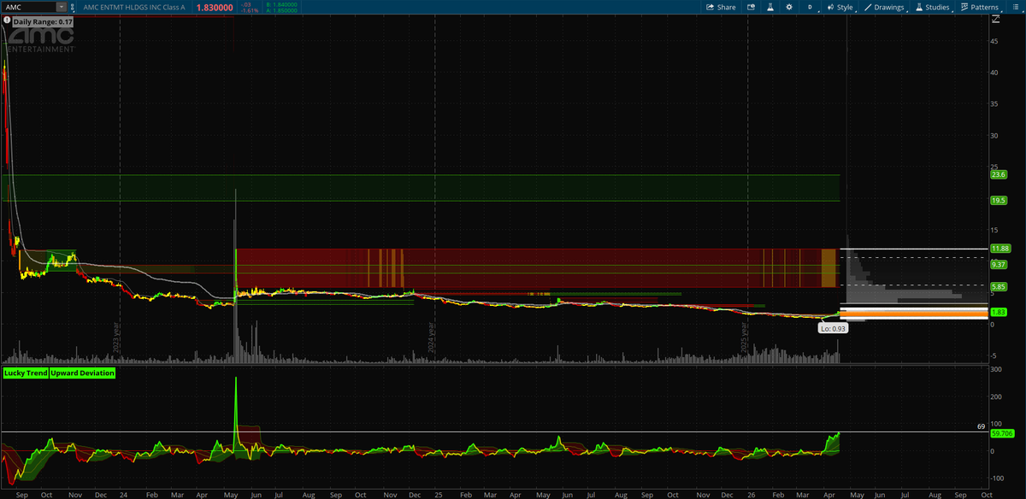Image resolution: width=1026 pixels, height=499 pixels.
Task: Open the Studies dropdown menu
Action: click(x=933, y=7)
